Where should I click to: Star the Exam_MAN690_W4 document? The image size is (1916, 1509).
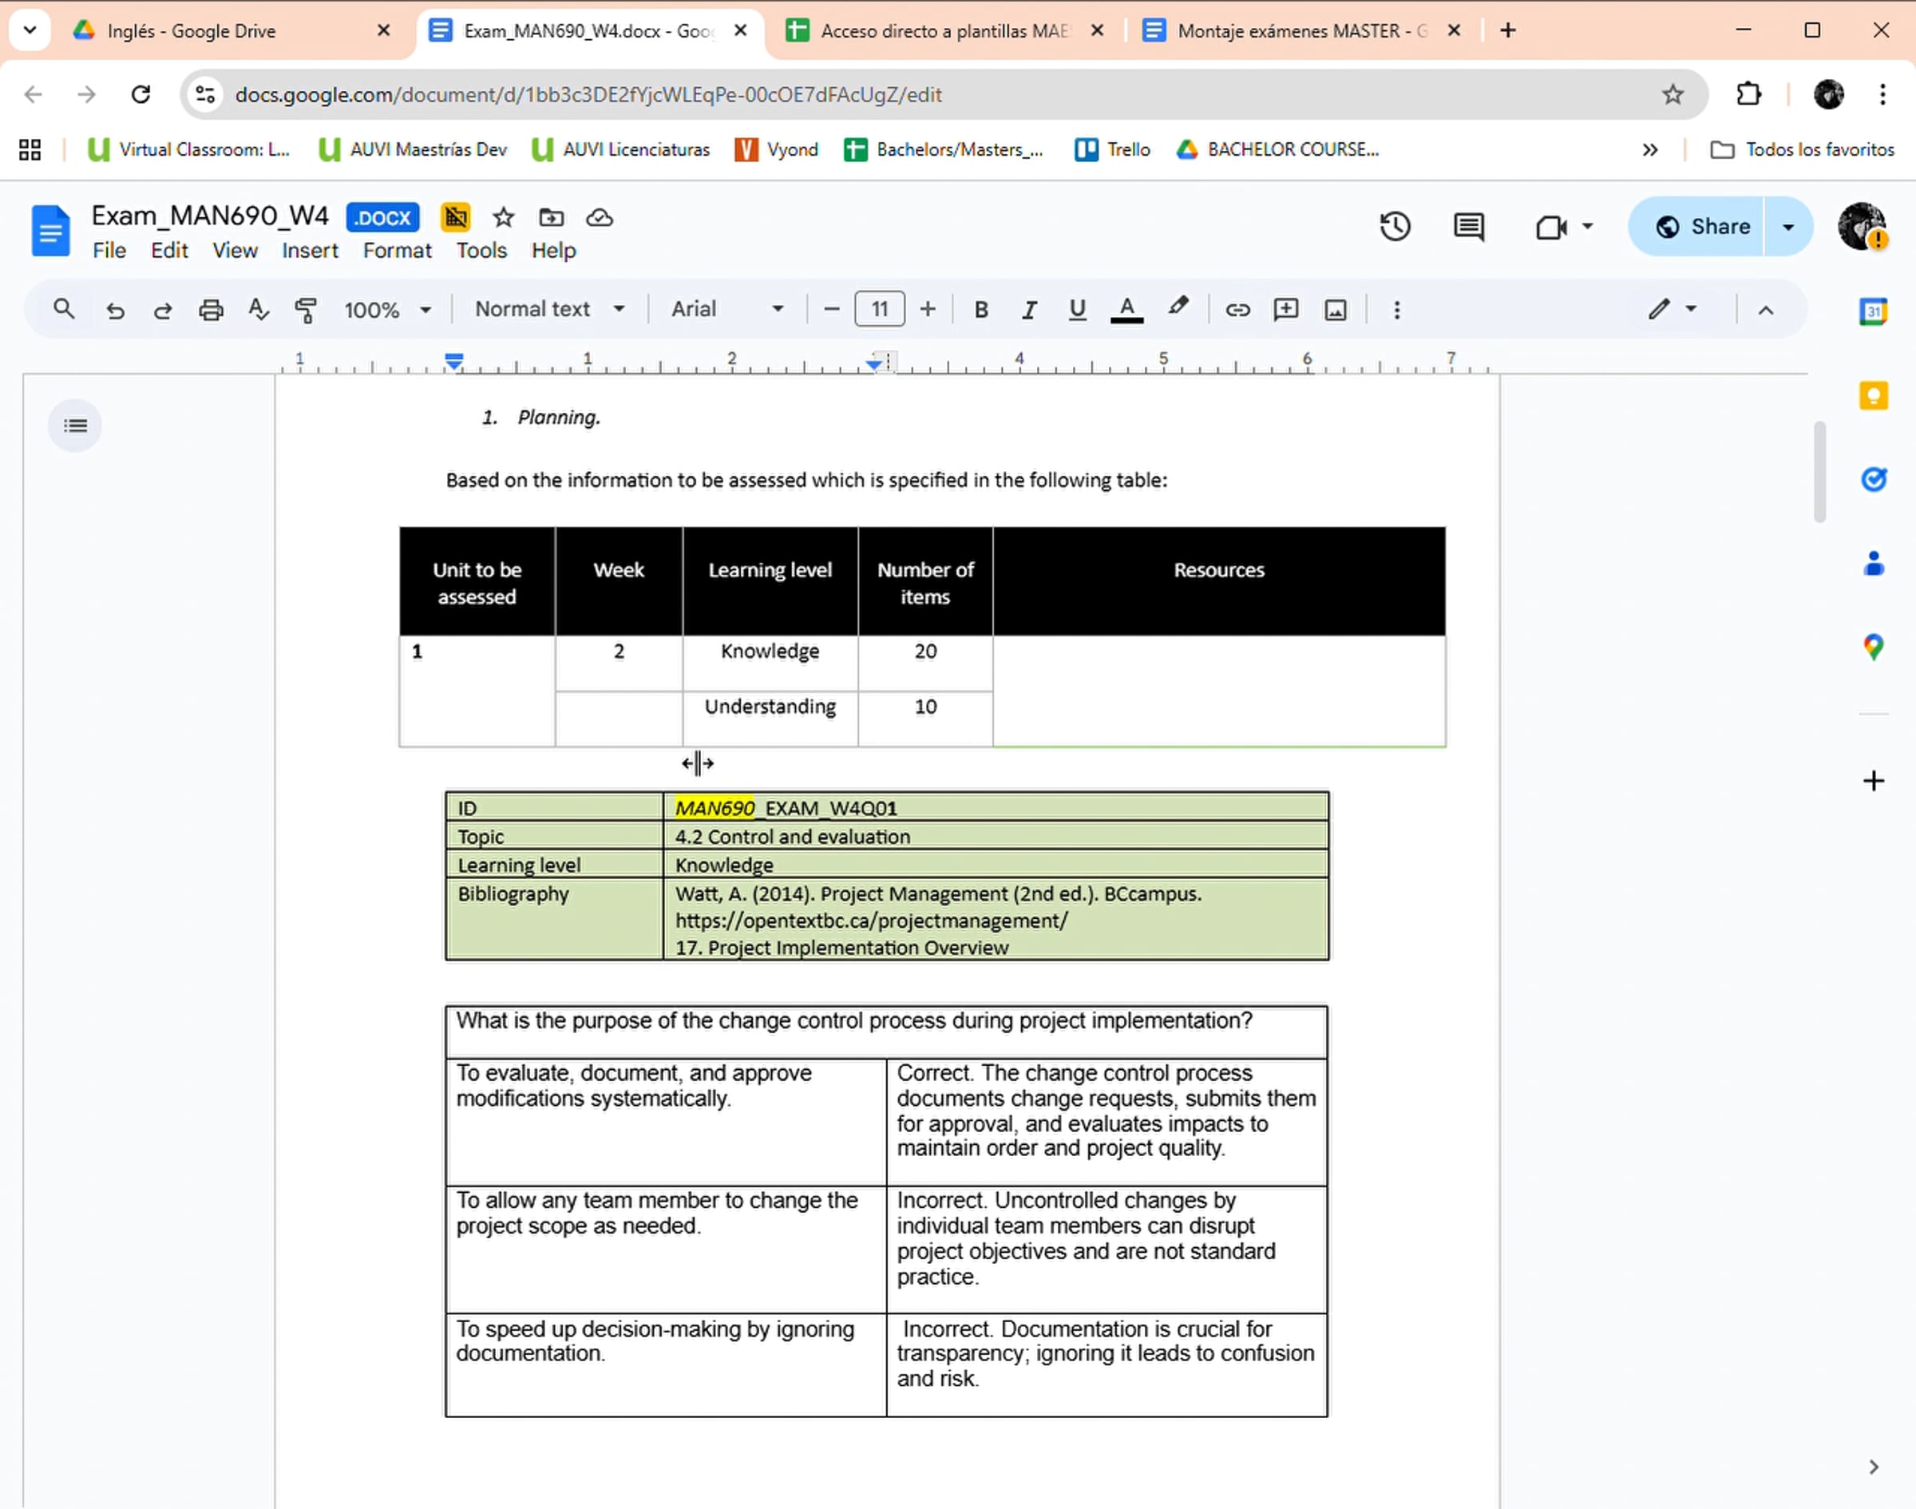pyautogui.click(x=504, y=217)
